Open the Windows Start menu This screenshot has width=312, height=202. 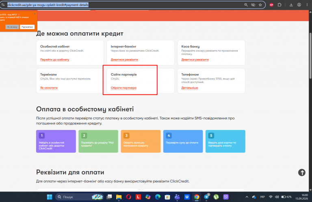[50, 197]
